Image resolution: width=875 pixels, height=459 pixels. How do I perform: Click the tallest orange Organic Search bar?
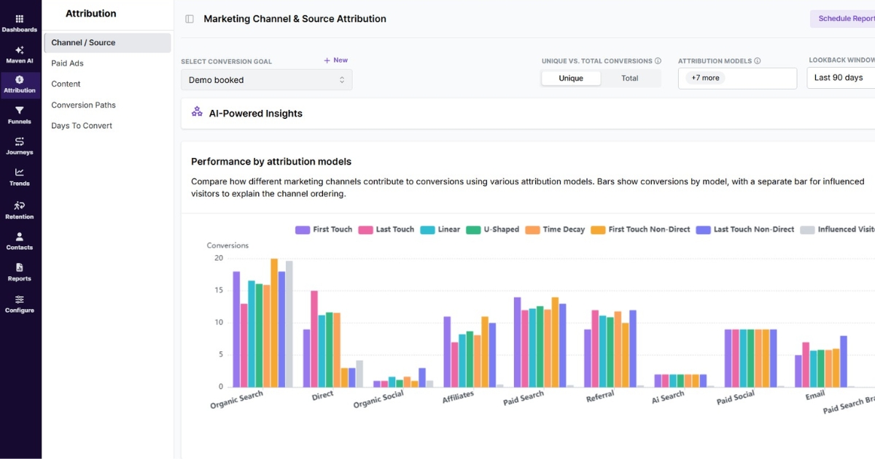274,323
